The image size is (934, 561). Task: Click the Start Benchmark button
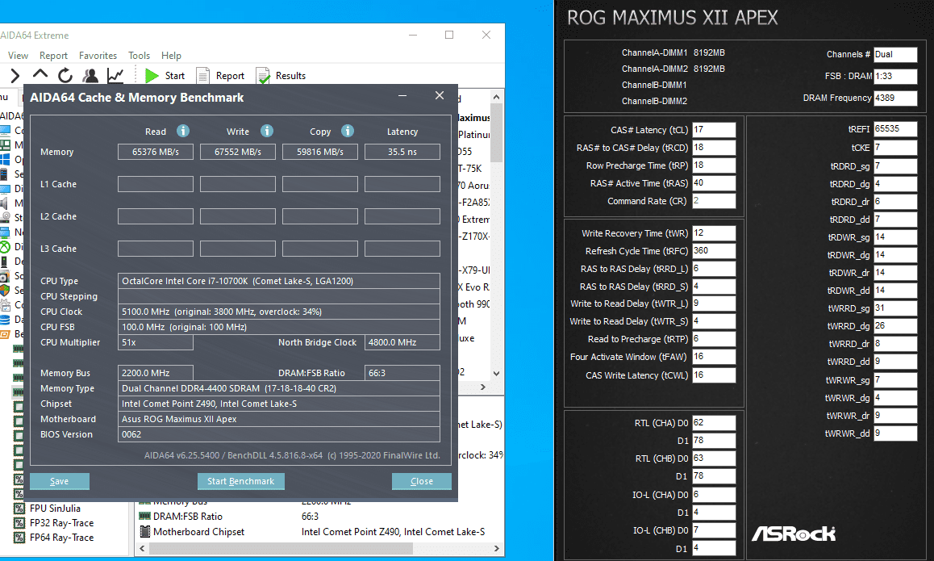coord(240,481)
